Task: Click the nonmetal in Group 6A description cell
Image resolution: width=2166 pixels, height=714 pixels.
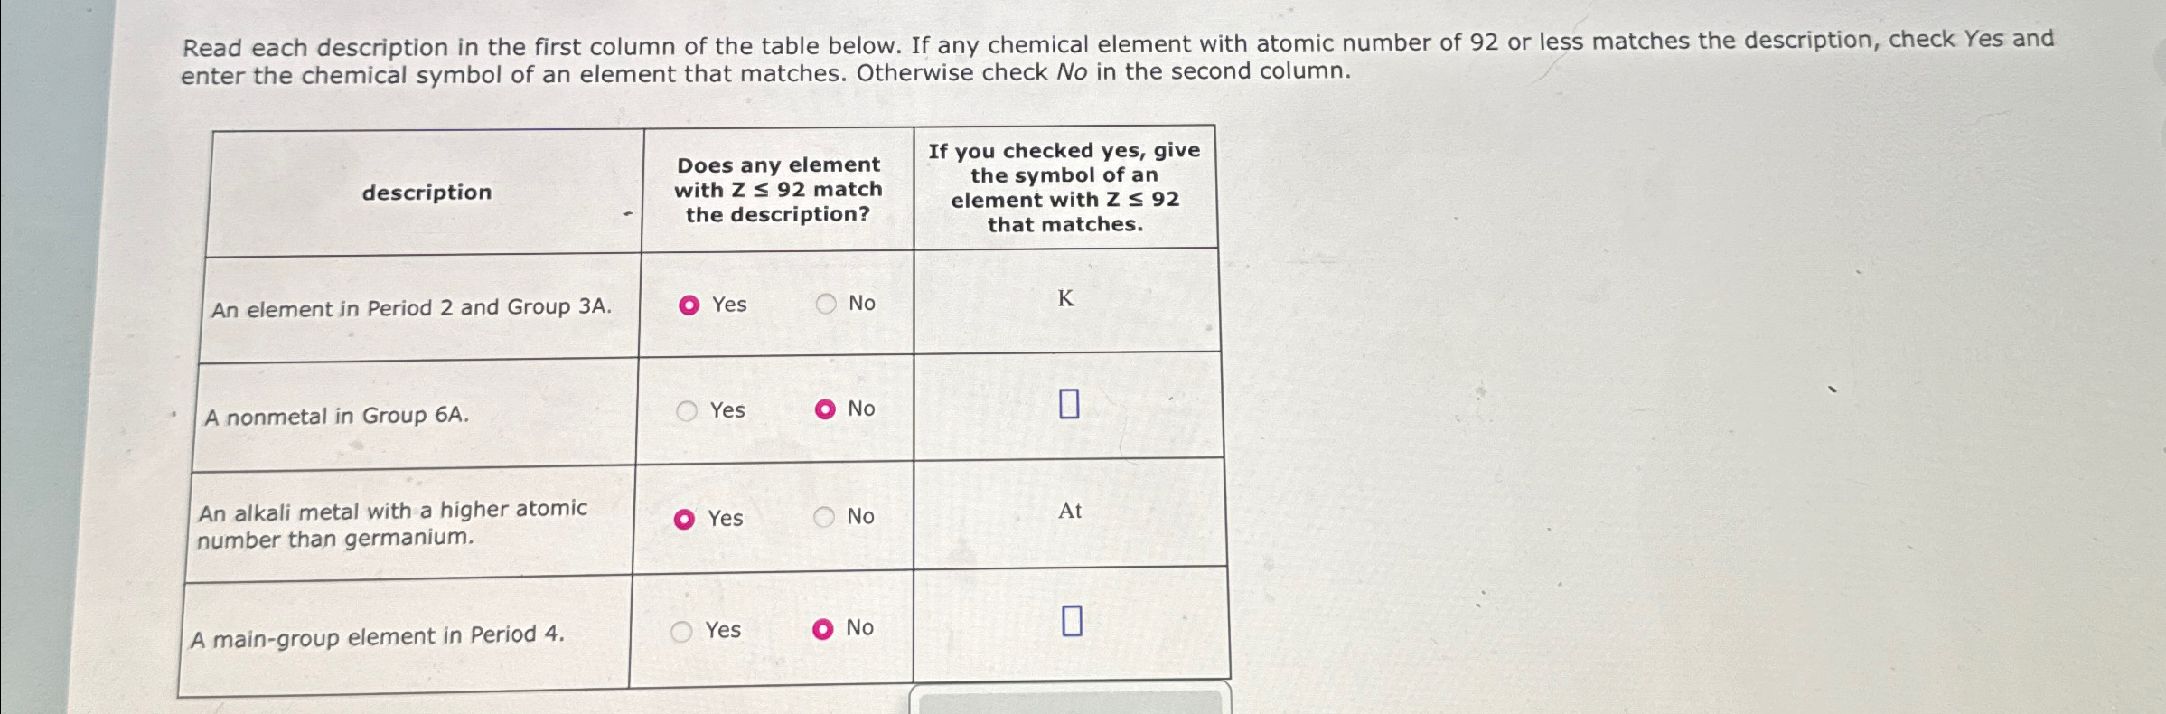Action: 334,417
